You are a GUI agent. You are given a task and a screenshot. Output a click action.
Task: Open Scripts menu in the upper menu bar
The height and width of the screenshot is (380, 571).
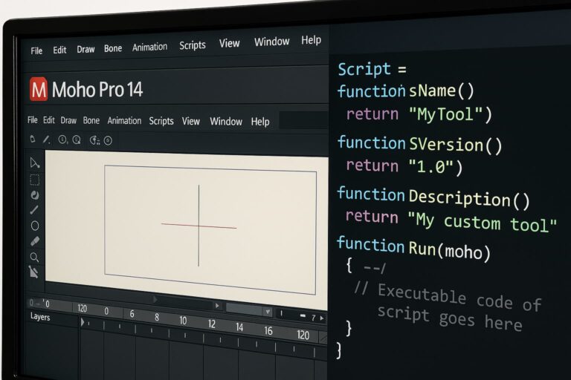[192, 45]
